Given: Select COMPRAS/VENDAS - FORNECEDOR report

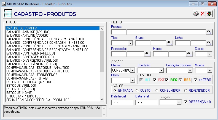Looking at the screenshot, I should tap(53, 75).
